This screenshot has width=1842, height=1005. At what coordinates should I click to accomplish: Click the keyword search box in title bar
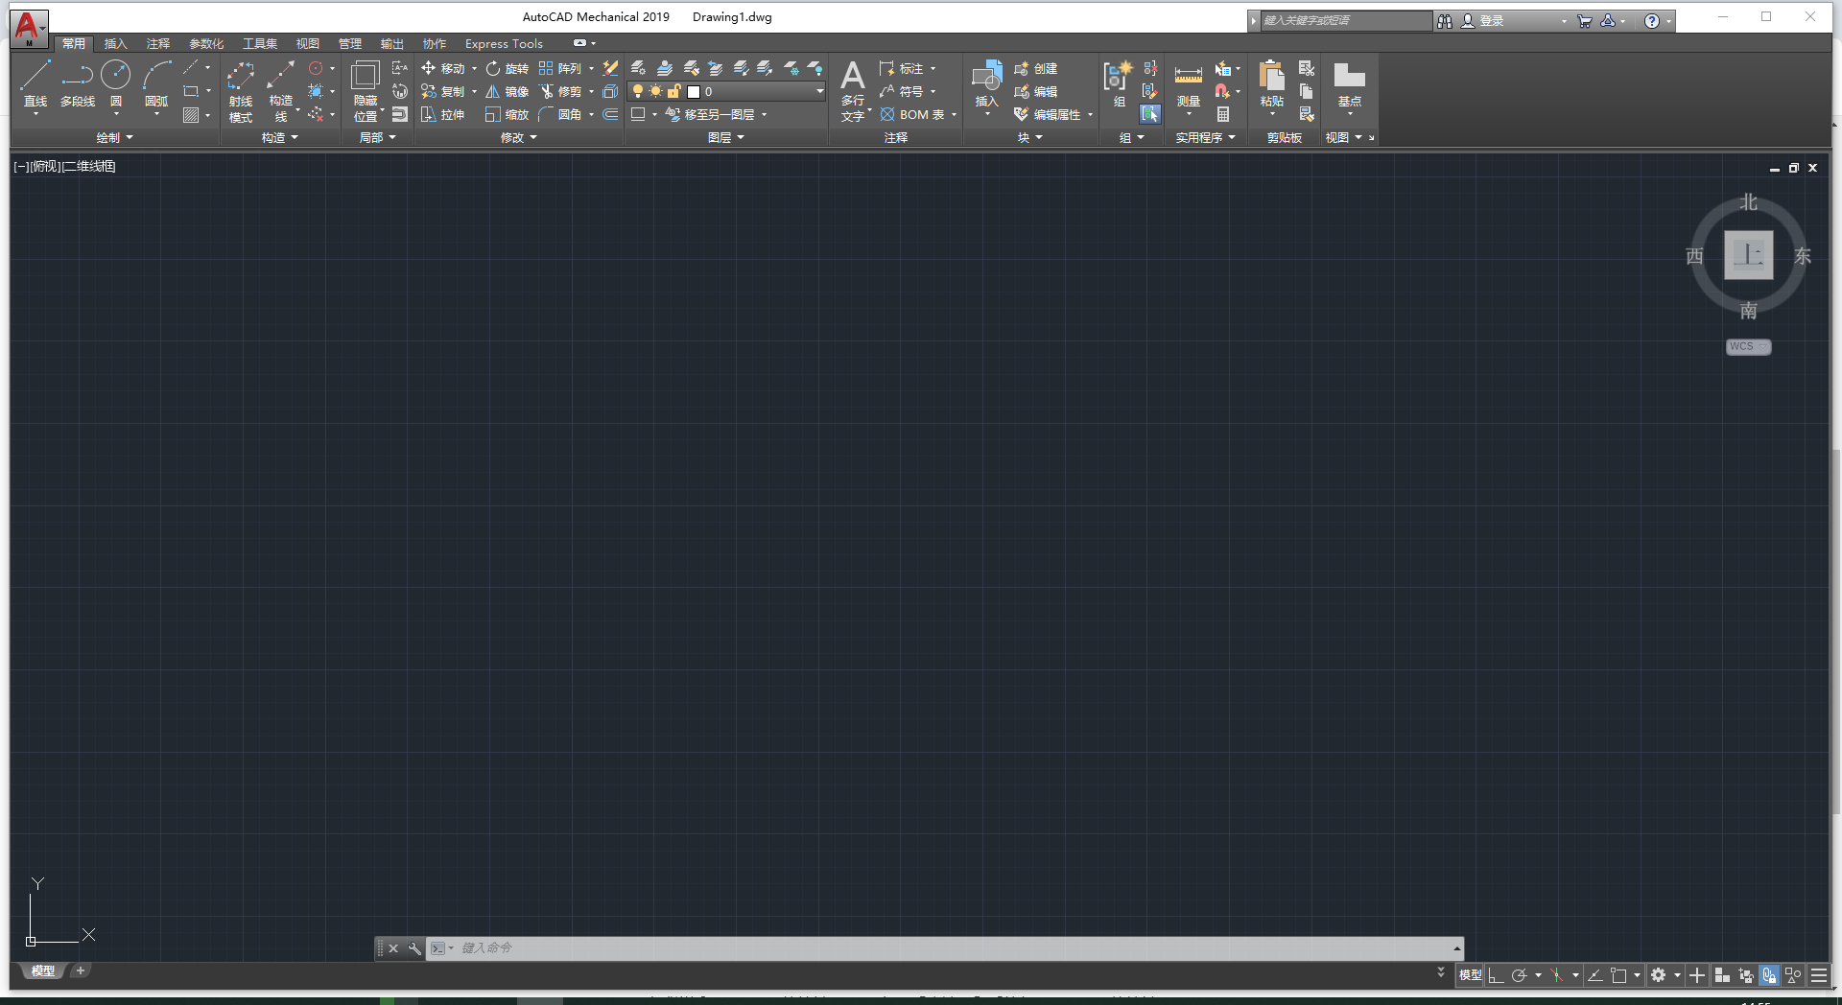(1345, 20)
